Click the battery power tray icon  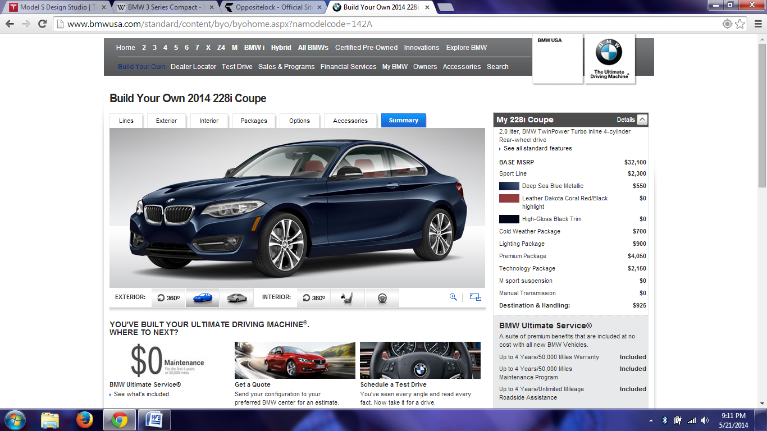678,420
